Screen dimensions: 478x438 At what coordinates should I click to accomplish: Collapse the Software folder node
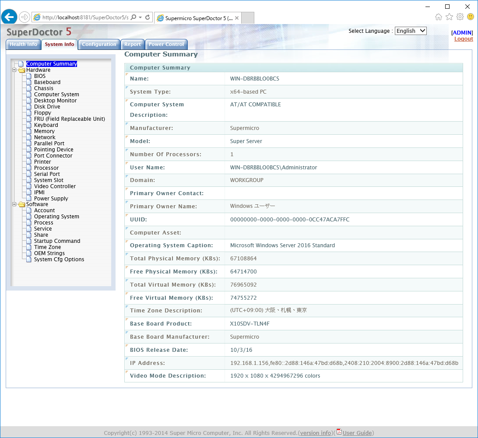[14, 204]
